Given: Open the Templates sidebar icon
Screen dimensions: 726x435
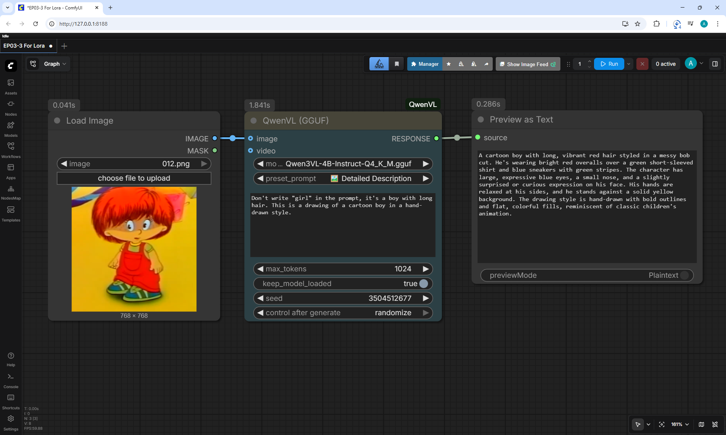Looking at the screenshot, I should tap(11, 214).
